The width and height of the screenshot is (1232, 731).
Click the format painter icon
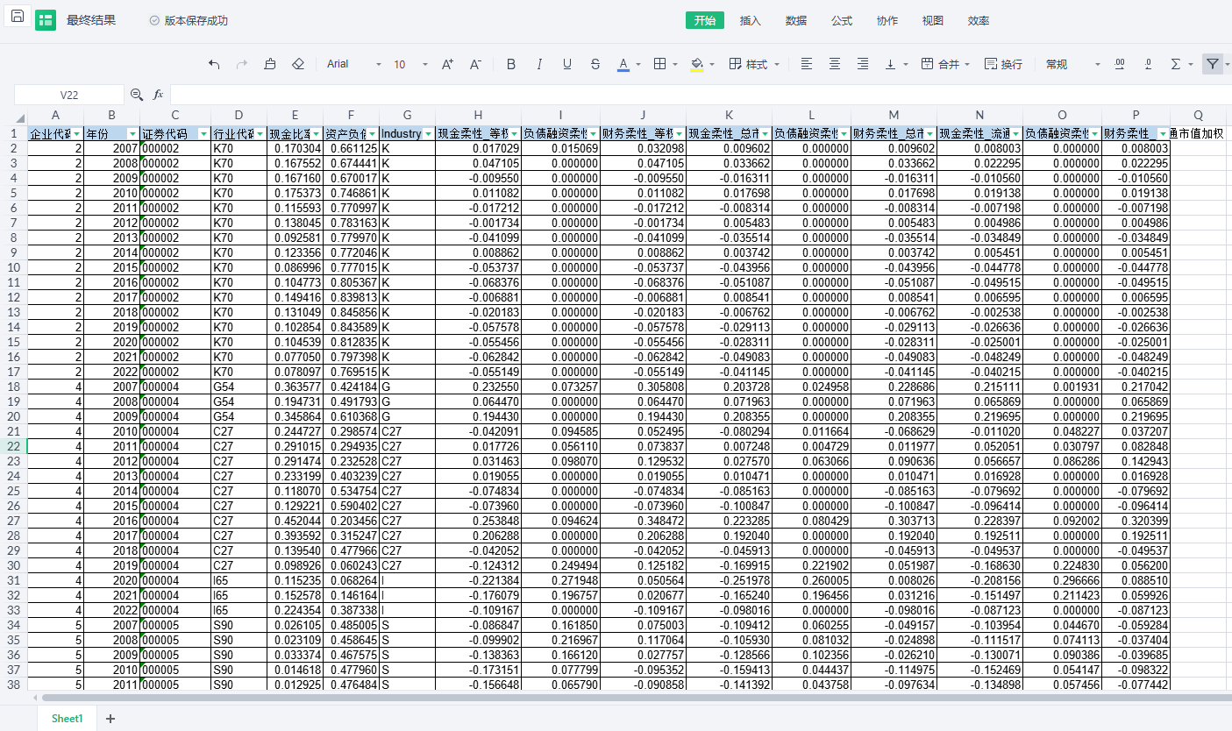pos(270,64)
